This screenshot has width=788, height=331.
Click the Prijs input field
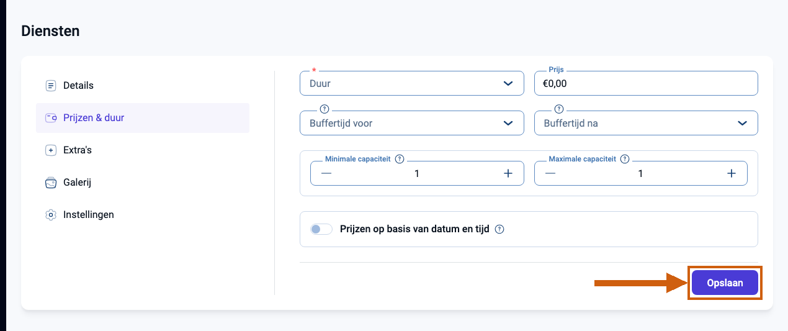(646, 83)
